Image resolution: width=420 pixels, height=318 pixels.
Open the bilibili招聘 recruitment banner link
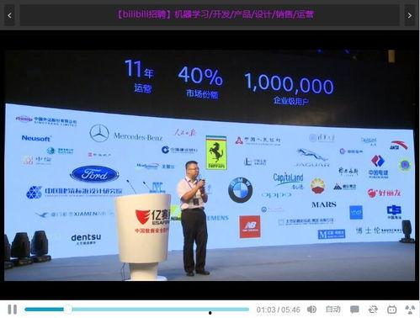tap(215, 14)
